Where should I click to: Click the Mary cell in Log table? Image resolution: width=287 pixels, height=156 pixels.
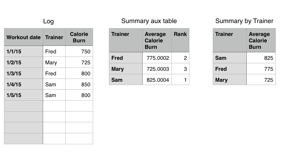click(54, 62)
